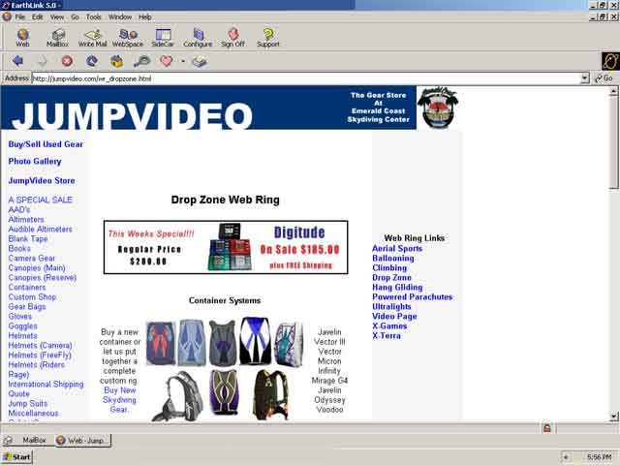Open the Configure toolbar icon
This screenshot has height=465, width=620.
198,38
